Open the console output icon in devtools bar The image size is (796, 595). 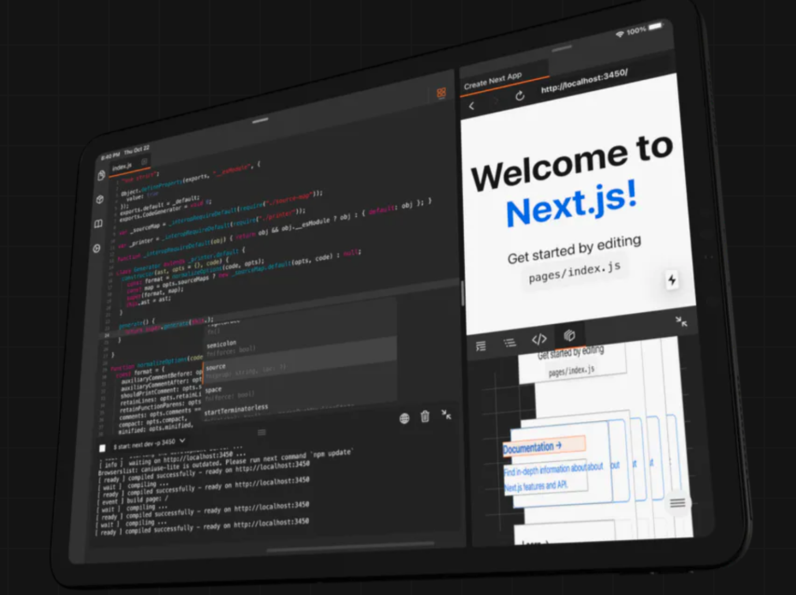coord(480,346)
